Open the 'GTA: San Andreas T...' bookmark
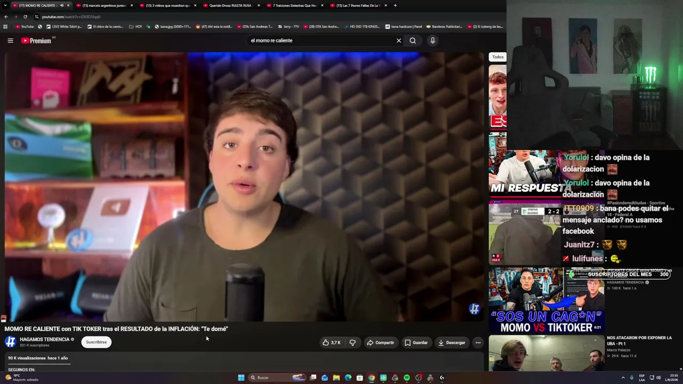 (x=254, y=27)
